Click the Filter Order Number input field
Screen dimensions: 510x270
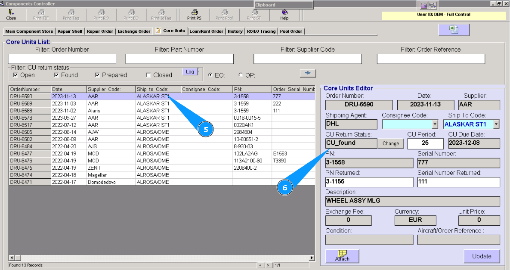tap(62, 59)
